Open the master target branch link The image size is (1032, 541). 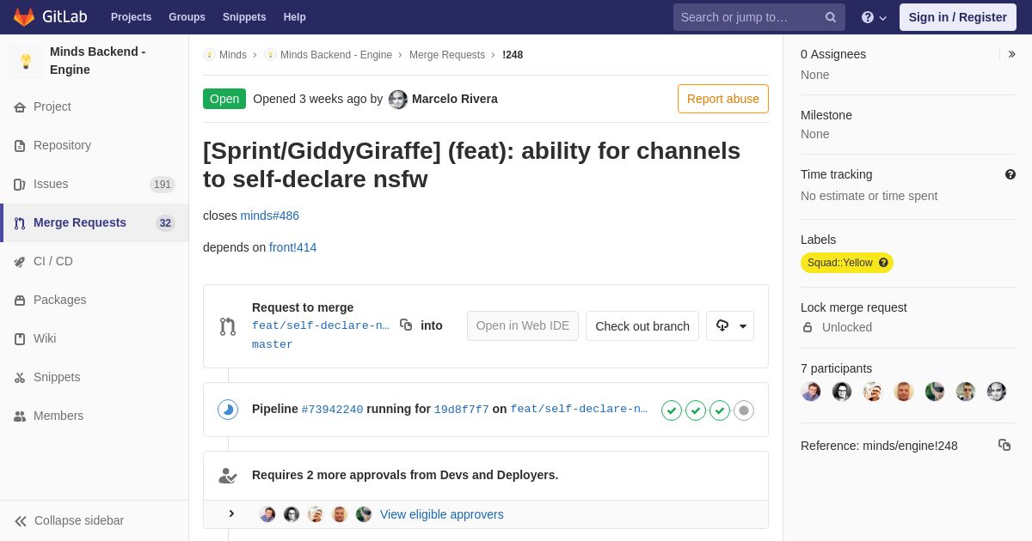tap(273, 344)
